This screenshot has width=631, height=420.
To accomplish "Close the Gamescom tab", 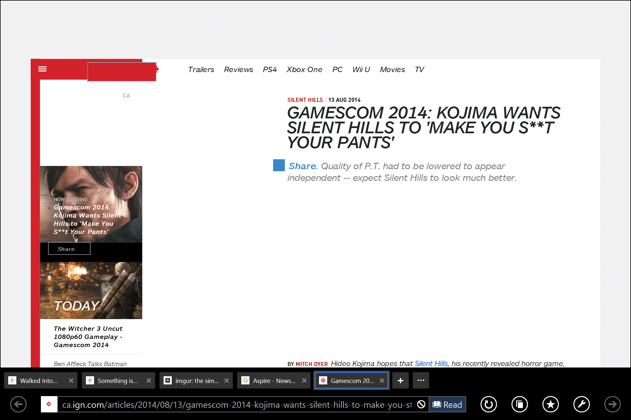I will click(x=382, y=381).
